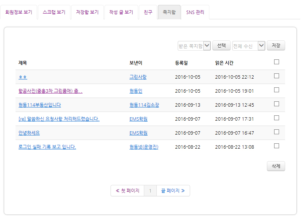Switch to the 스크랩 보기 tab
Screen dimensions: 301x219
(x=54, y=12)
